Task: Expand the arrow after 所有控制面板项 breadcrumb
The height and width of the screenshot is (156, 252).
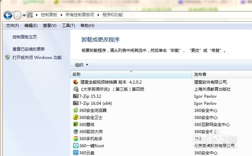Action: click(98, 15)
